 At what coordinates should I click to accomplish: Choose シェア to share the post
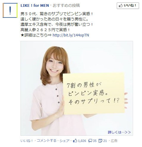(x=64, y=141)
